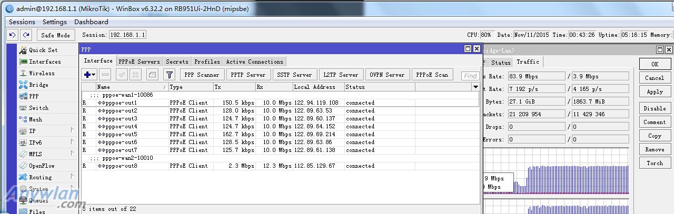Click the remove minus icon
This screenshot has width=674, height=214.
(x=105, y=75)
